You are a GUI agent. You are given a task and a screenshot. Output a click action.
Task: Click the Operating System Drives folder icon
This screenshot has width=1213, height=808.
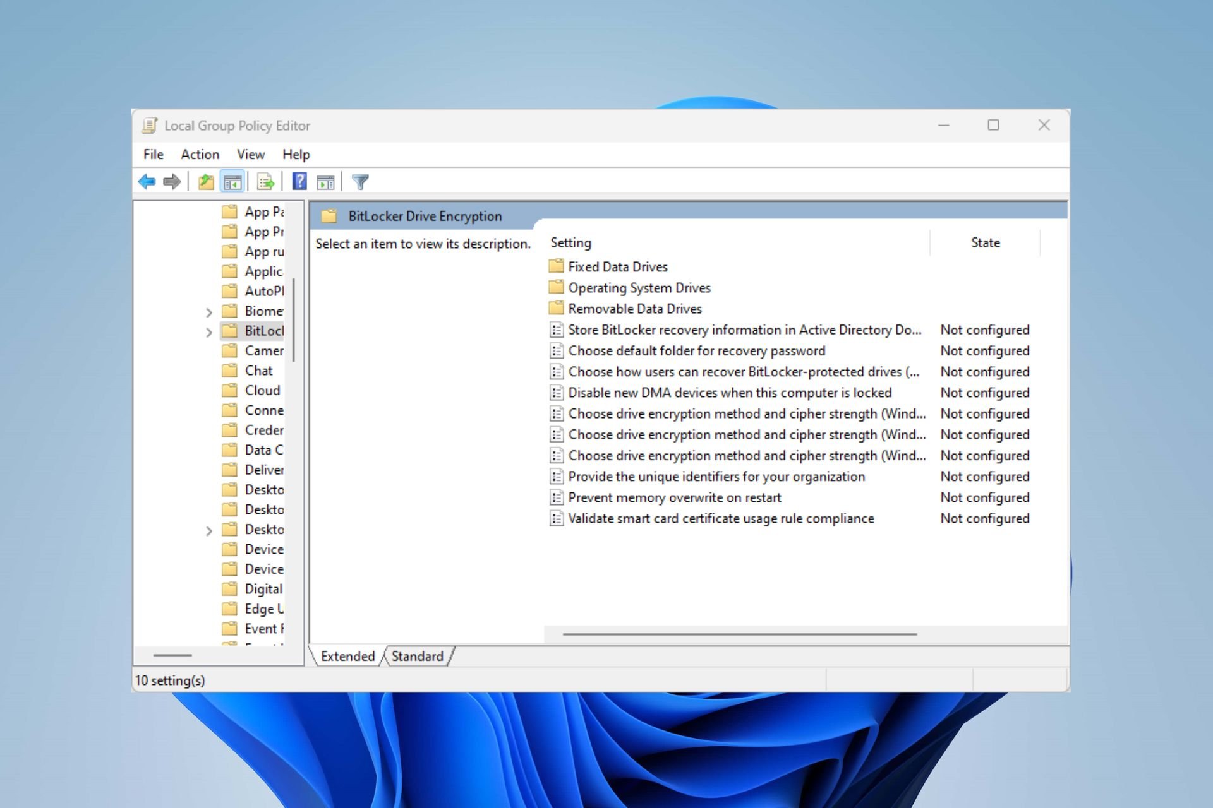point(556,287)
